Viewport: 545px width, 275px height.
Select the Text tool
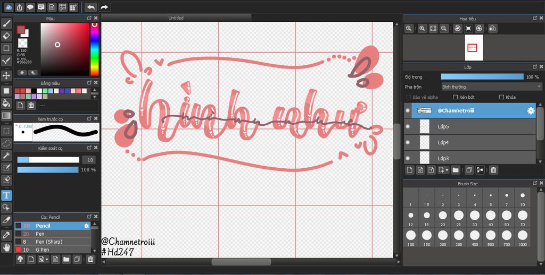point(6,195)
